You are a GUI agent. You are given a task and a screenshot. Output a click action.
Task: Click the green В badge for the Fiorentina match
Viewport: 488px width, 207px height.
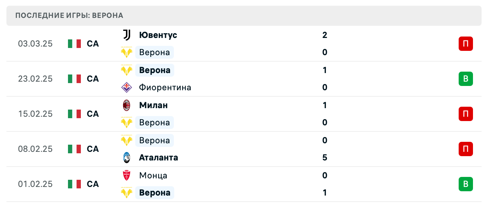point(465,79)
